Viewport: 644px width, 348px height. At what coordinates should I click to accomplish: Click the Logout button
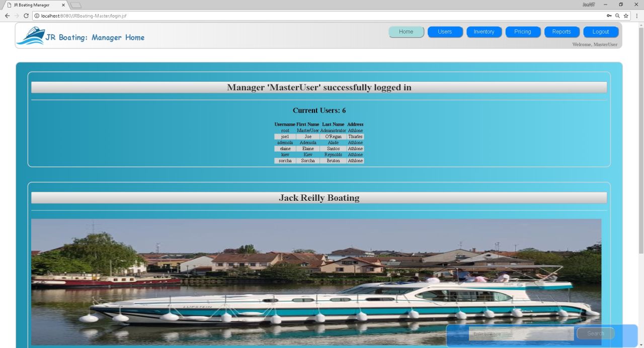click(x=601, y=32)
